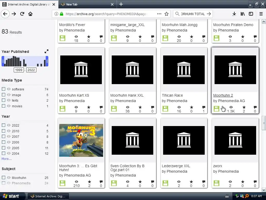Go forward one page in history
Image resolution: width=266 pixels, height=200 pixels.
coord(14,14)
